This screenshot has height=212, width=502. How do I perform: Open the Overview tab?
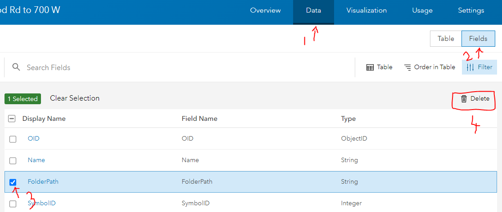click(265, 10)
